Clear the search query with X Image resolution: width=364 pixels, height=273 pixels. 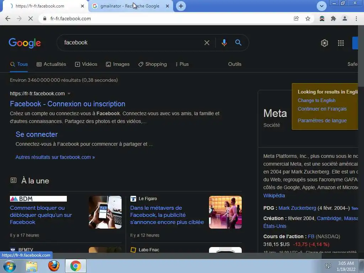point(207,43)
